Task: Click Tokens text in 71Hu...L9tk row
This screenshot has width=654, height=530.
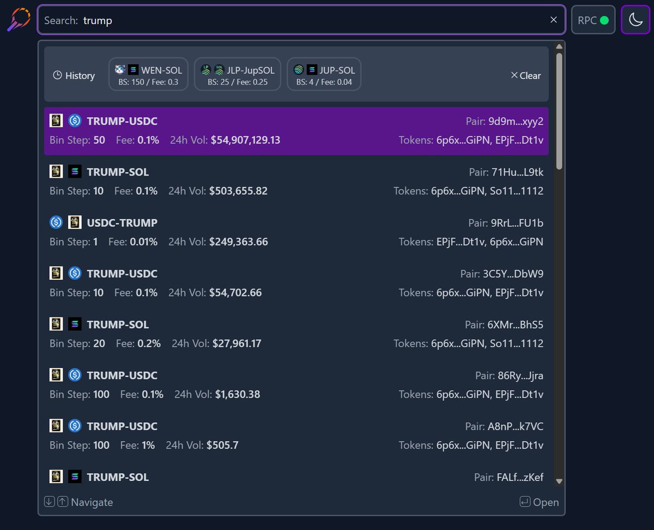Action: pos(468,191)
